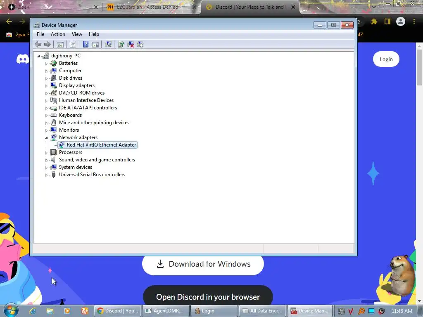Click the magnifier icon in system tray
Viewport: 423px width, 317px height.
(361, 311)
